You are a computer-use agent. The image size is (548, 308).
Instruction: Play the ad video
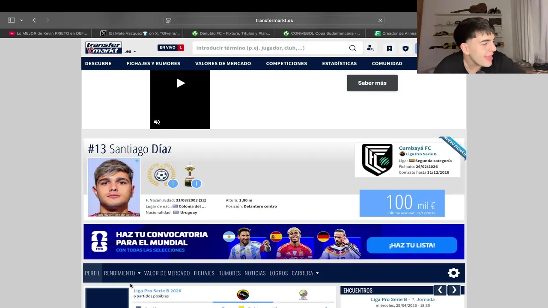(180, 83)
